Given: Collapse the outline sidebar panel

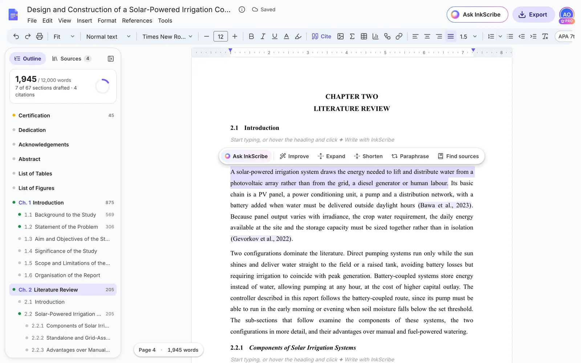Looking at the screenshot, I should (111, 58).
